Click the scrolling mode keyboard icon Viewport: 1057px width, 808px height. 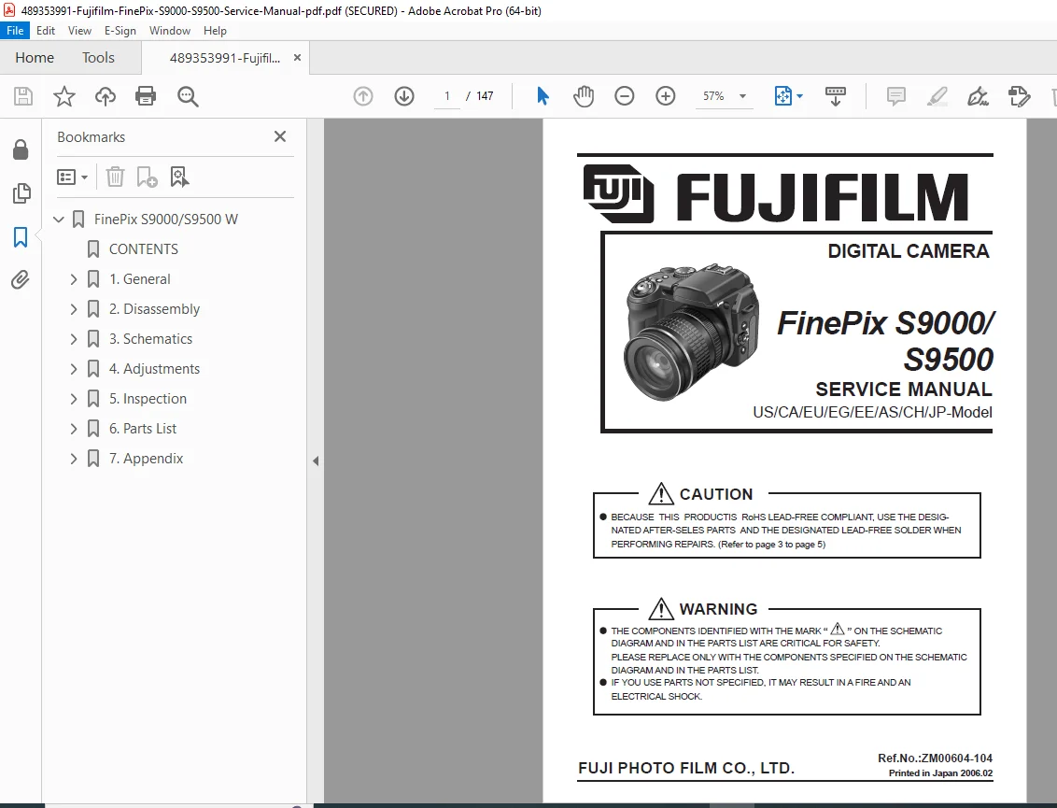click(835, 96)
